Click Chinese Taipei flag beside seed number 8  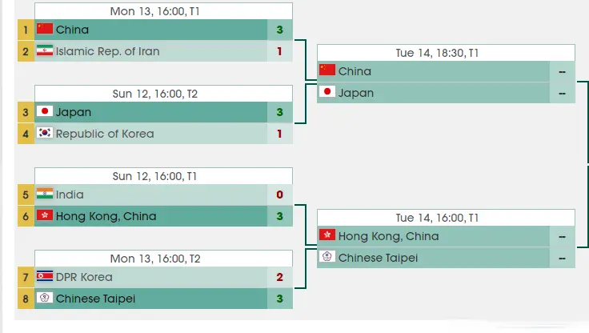point(45,299)
